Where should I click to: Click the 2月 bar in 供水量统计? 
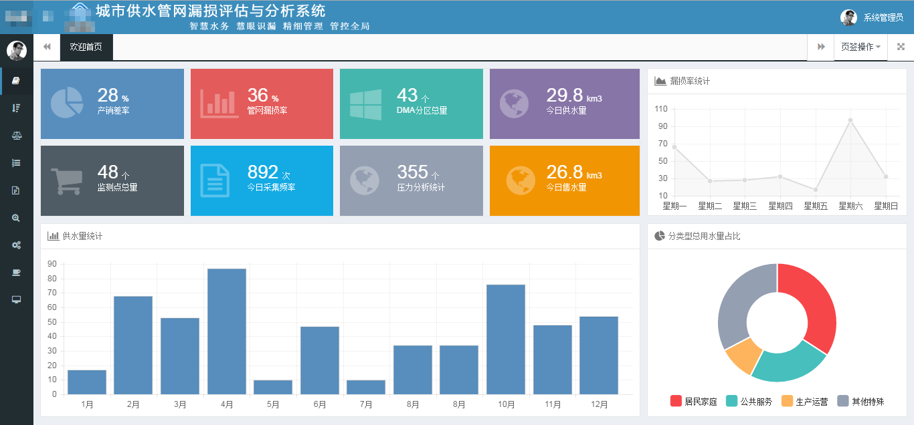[133, 345]
